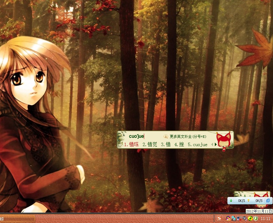The width and height of the screenshot is (273, 223).
Task: Choose candidate 2 错觉
Action: pyautogui.click(x=150, y=144)
